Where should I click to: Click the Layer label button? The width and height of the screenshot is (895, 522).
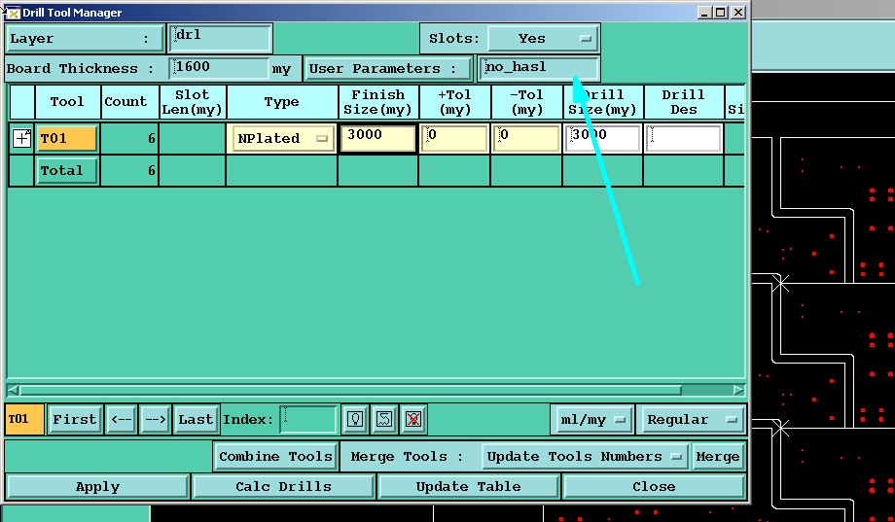point(85,38)
